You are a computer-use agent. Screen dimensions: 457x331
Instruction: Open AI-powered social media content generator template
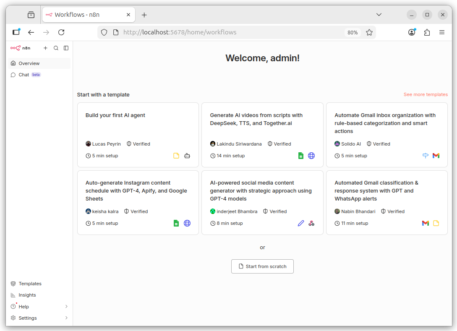262,203
